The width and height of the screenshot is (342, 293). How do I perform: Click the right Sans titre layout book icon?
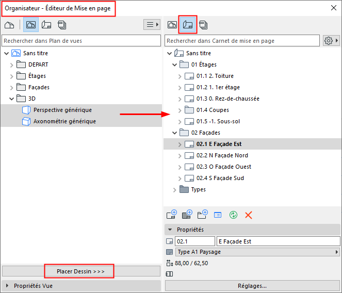[x=179, y=53]
